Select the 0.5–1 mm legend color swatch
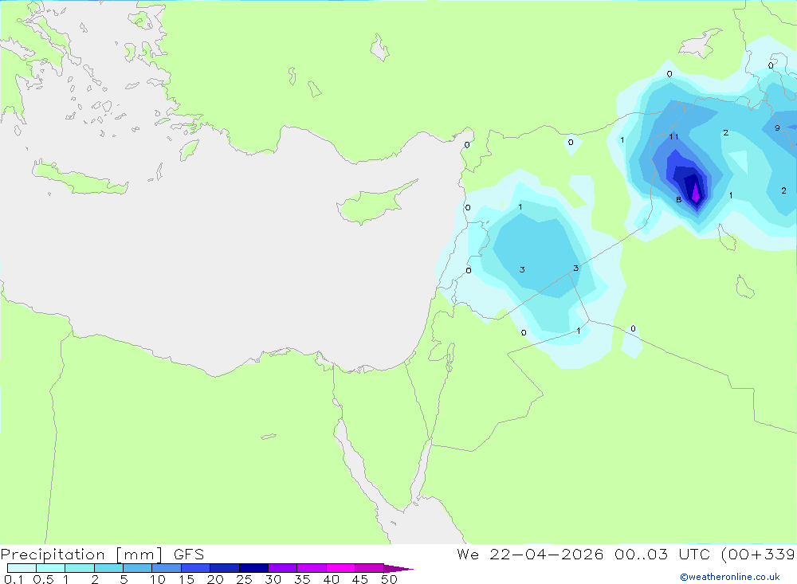The height and width of the screenshot is (584, 797). click(x=50, y=568)
